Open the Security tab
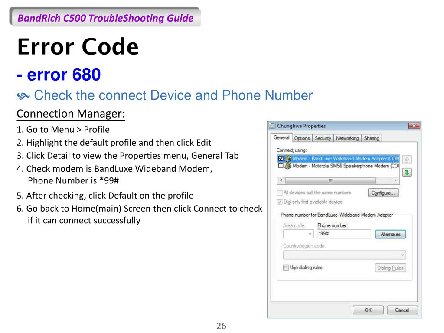 pyautogui.click(x=323, y=138)
